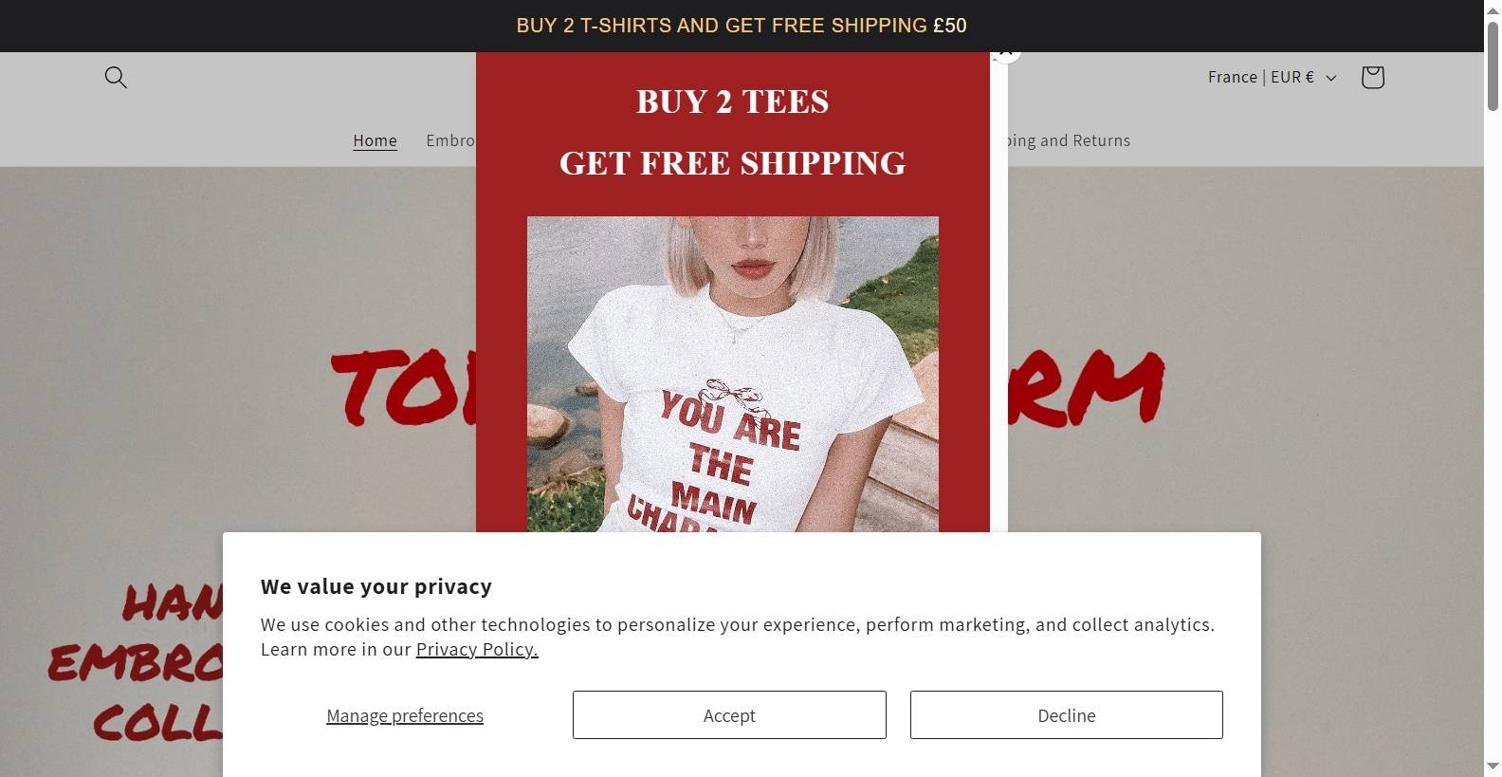
Task: Open the shopping cart bag icon
Action: [1372, 77]
